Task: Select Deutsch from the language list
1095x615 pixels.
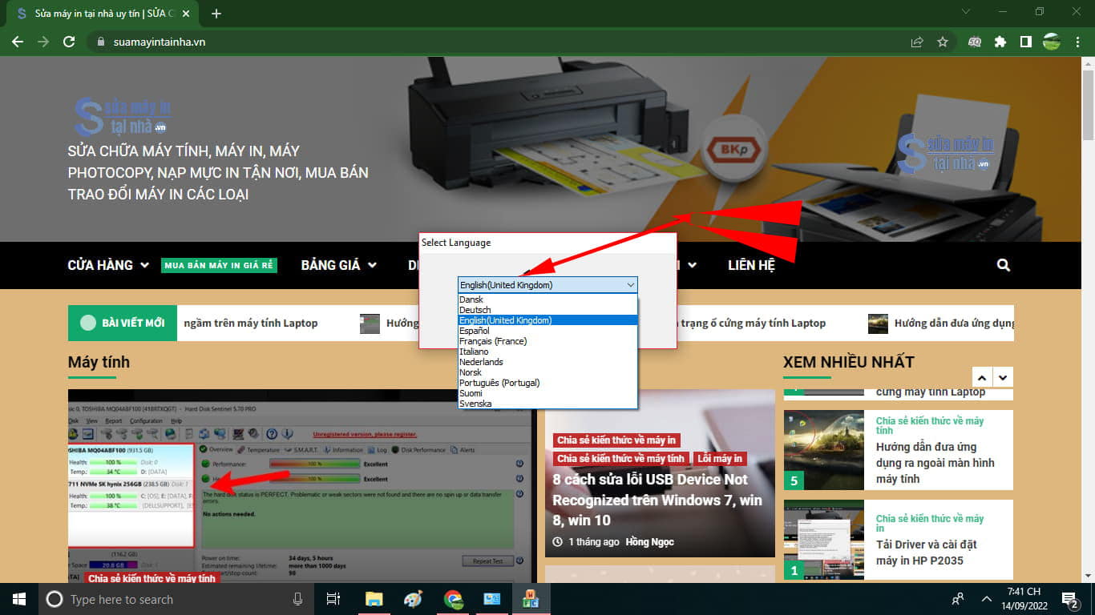Action: click(475, 310)
